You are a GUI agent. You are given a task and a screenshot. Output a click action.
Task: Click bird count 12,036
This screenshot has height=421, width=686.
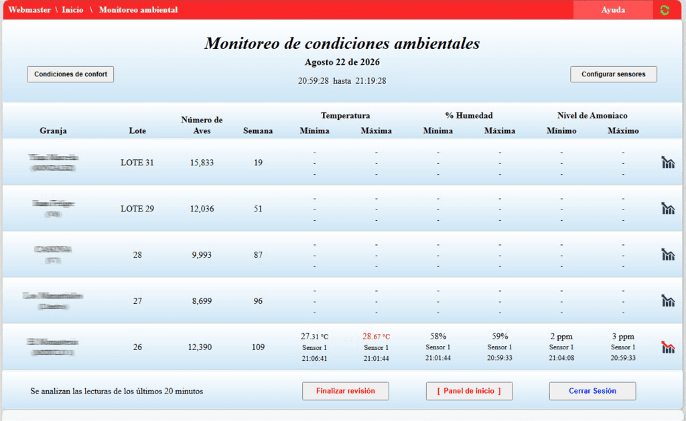coord(202,209)
